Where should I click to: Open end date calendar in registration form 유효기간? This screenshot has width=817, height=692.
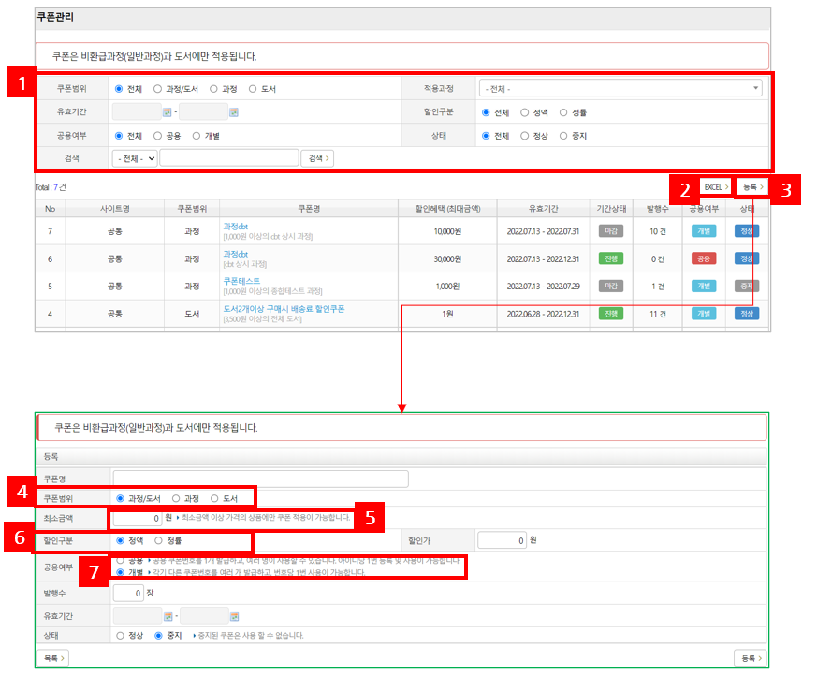click(x=235, y=616)
